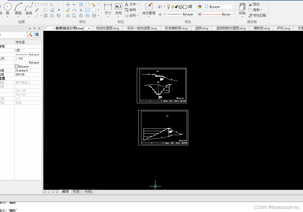This screenshot has height=212, width=303.
Task: Click the Cut (剪切) button
Action: pyautogui.click(x=254, y=5)
